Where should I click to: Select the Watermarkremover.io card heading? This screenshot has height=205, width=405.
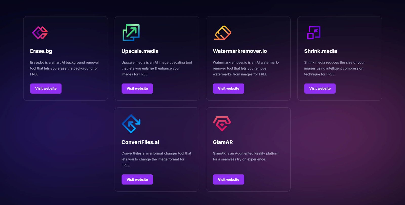[x=240, y=51]
